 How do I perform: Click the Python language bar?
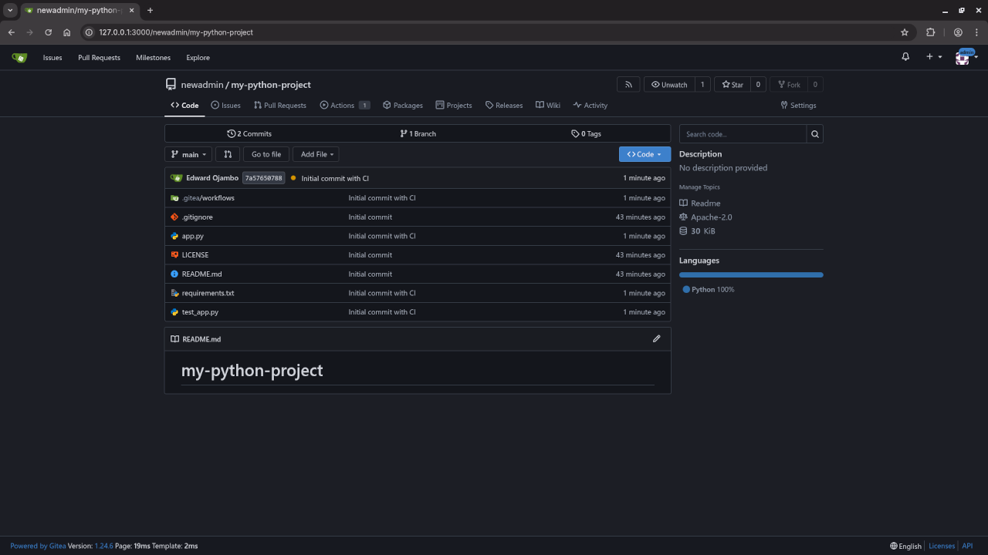(x=751, y=274)
